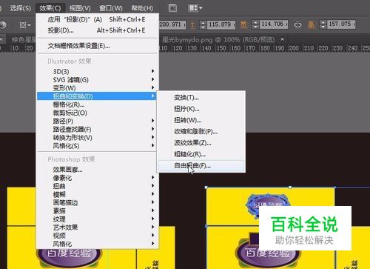Expand the 路径查找器(F) submenu arrow
The height and width of the screenshot is (269, 370).
153,129
